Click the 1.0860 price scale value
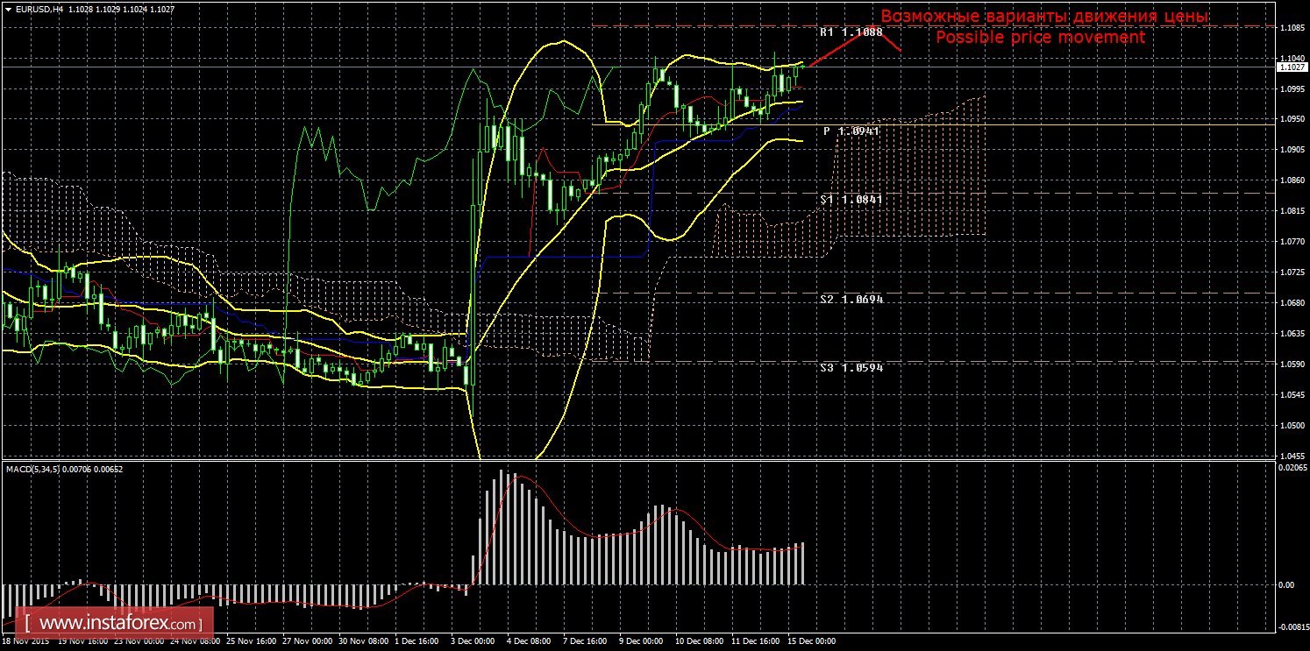 coord(1292,180)
